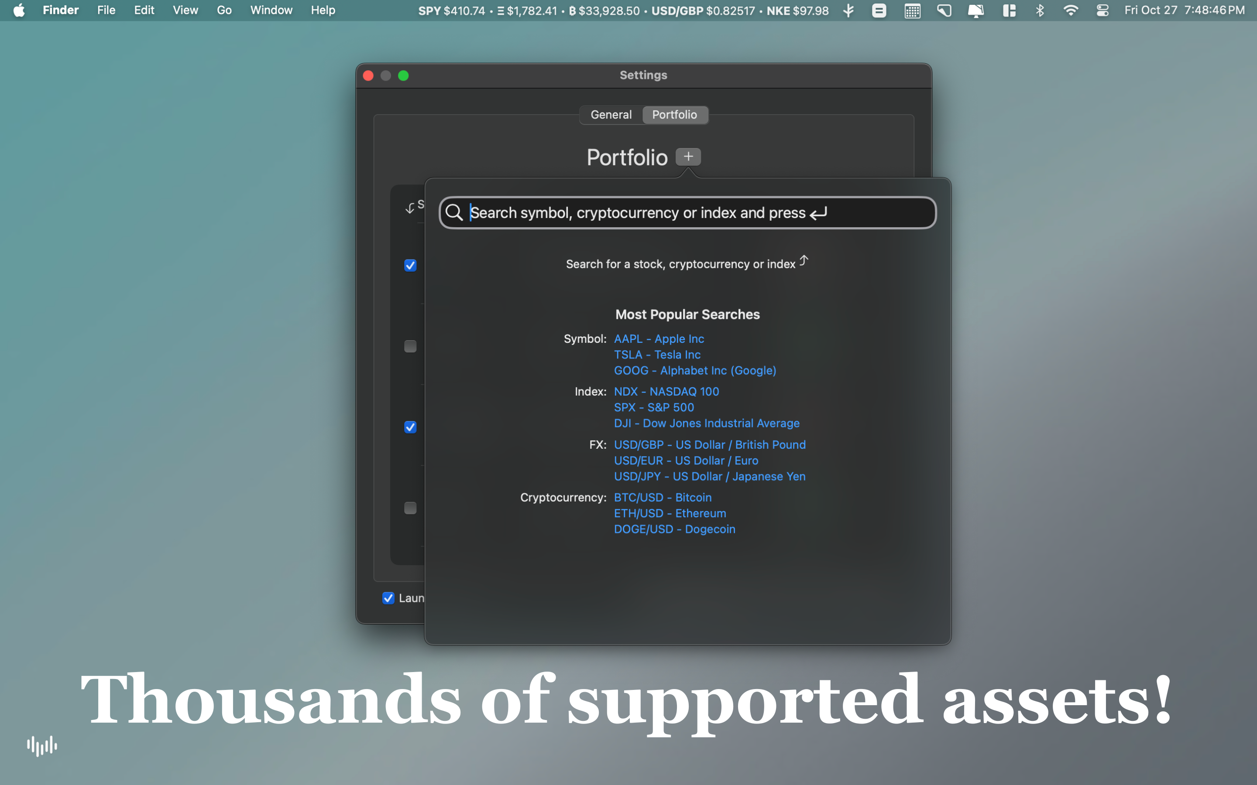This screenshot has height=785, width=1257.
Task: Open Wi-Fi status in menu bar
Action: tap(1071, 10)
